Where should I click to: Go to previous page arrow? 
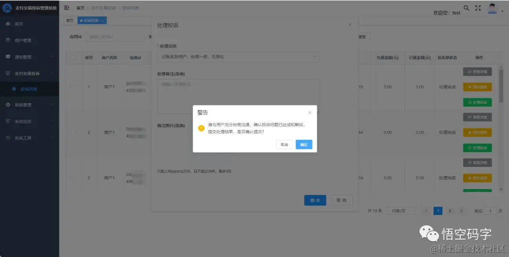click(426, 211)
